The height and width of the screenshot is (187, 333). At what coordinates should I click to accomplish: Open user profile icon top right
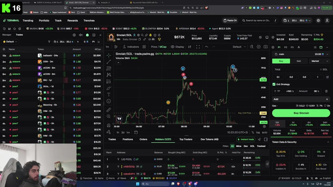(327, 21)
